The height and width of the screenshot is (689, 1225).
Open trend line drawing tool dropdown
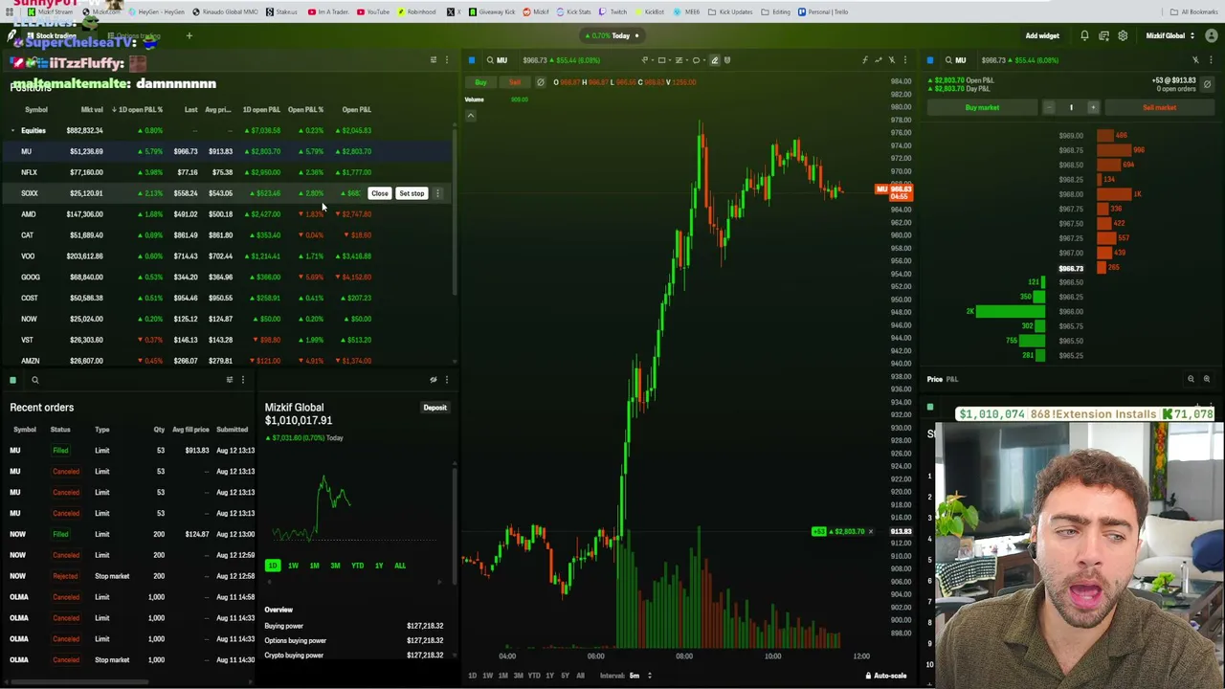click(646, 60)
